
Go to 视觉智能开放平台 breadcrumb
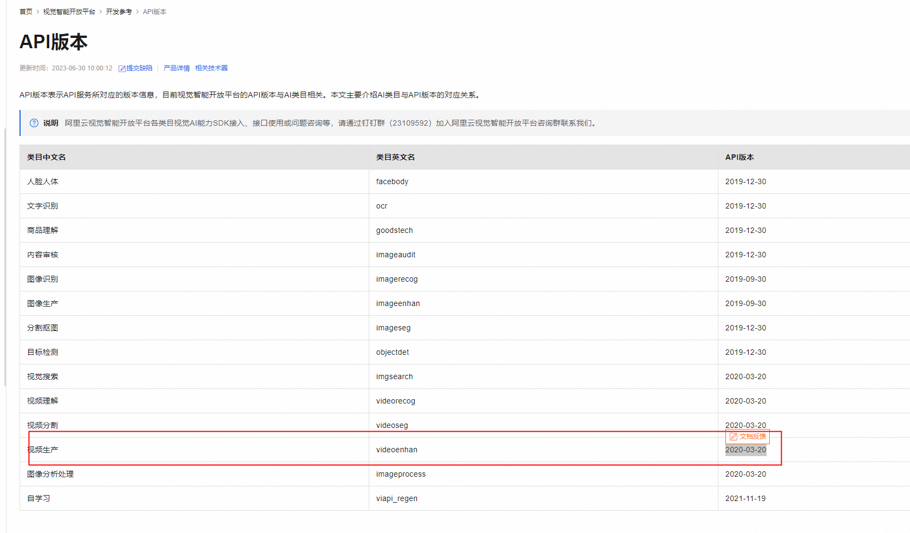click(69, 12)
